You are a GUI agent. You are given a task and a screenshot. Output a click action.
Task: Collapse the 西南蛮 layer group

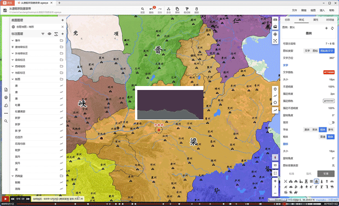coord(13,176)
